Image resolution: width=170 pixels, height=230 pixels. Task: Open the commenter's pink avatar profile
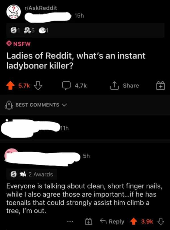tap(12, 154)
